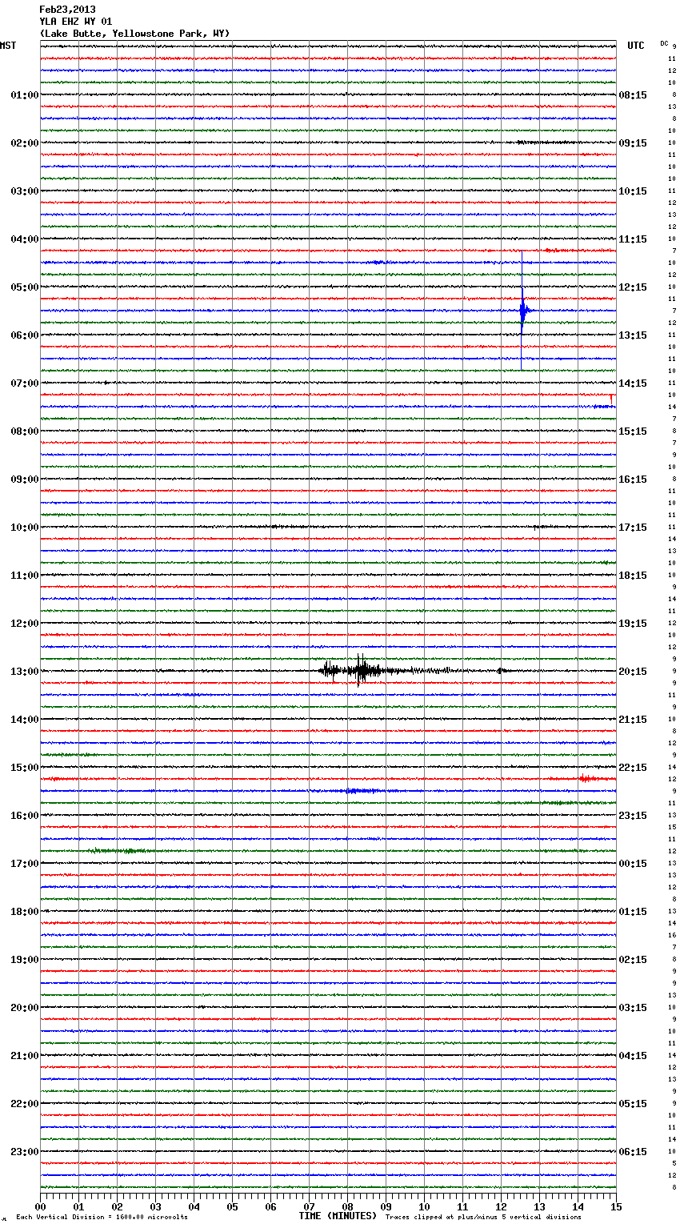This screenshot has height=1228, width=680.
Task: Click the traces clipped footnote text
Action: coord(483,1218)
